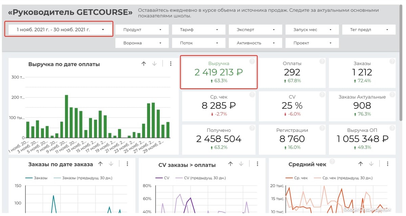Viewport: 406px width, 216px height.
Task: Drill up in Средний чек chart
Action: 361,164
